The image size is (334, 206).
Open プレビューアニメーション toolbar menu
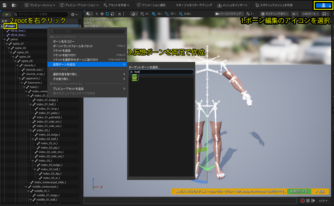[79, 5]
